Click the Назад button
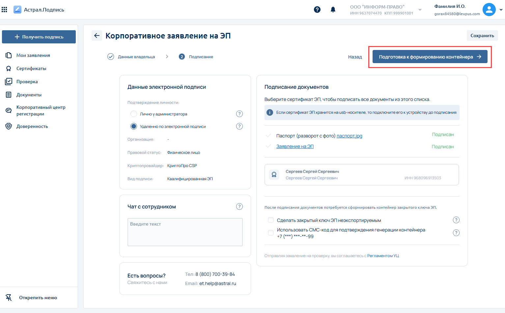Image resolution: width=505 pixels, height=313 pixels. [x=355, y=57]
